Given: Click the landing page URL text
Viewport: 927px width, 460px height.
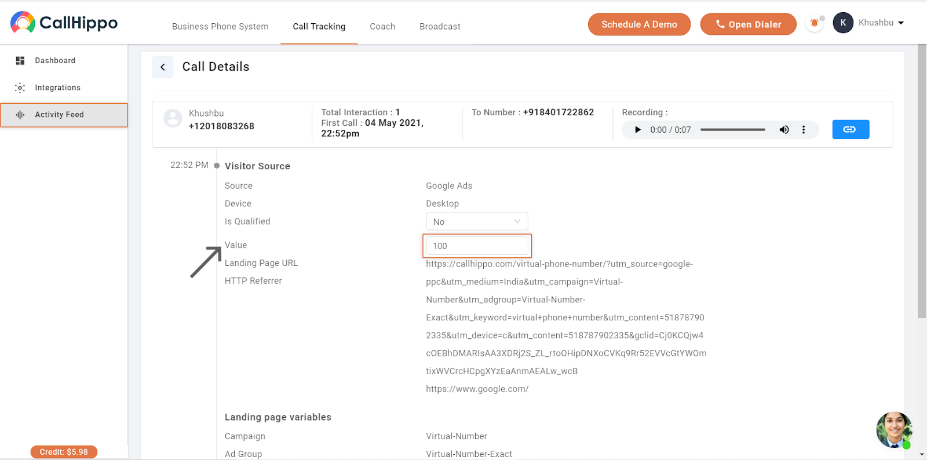Looking at the screenshot, I should click(x=566, y=317).
